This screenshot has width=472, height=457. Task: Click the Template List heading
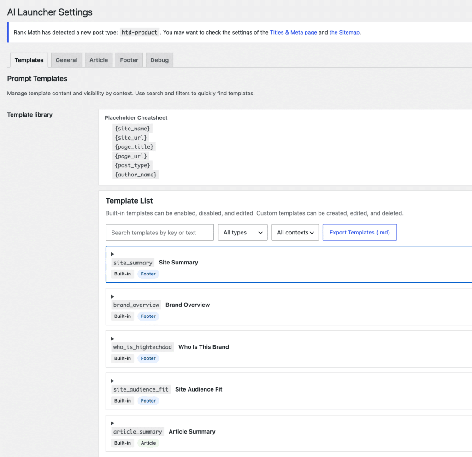click(129, 201)
